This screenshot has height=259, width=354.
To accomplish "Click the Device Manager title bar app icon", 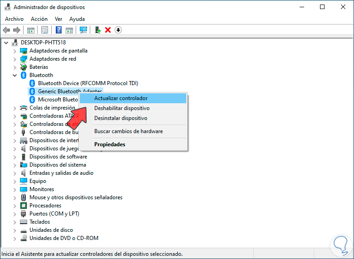I will point(7,7).
